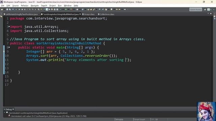Open the Source menu
Screen dimensions: 216x121
click(x=16, y=6)
